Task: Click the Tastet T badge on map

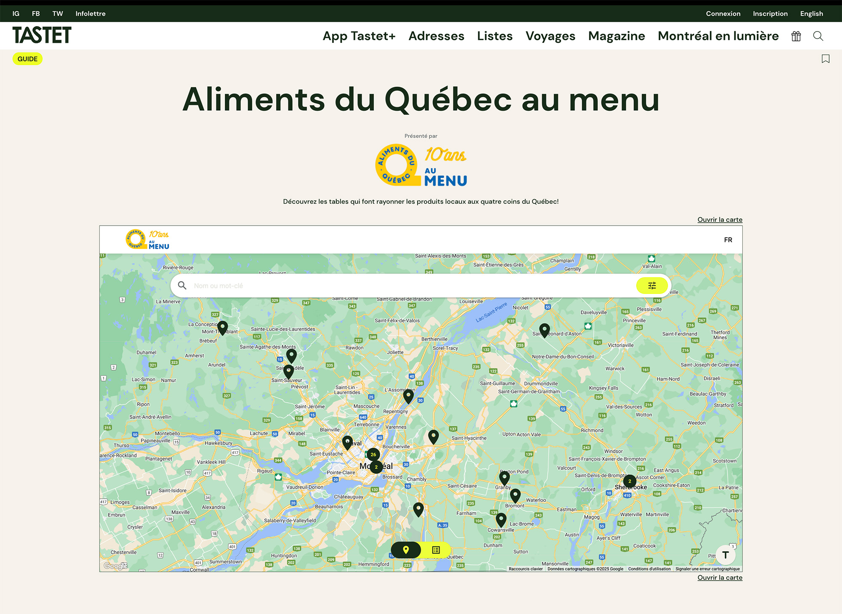Action: coord(725,555)
